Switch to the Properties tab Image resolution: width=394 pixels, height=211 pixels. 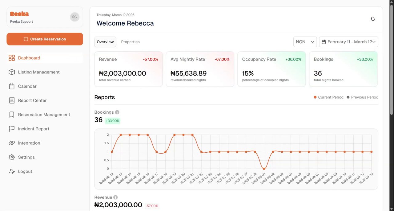[130, 42]
